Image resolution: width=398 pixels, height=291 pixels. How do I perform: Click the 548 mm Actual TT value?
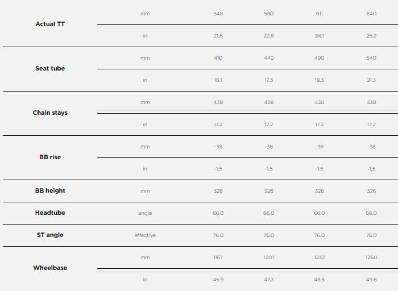(218, 13)
